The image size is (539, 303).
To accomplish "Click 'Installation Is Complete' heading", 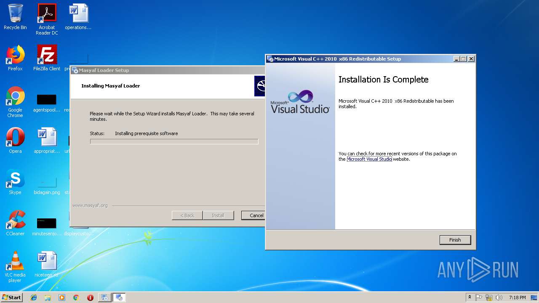I will tap(383, 80).
